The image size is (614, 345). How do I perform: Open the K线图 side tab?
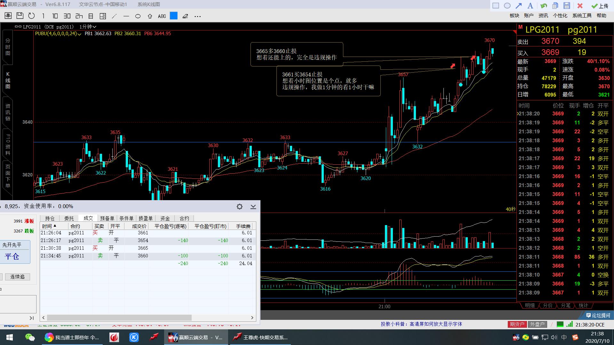click(8, 80)
